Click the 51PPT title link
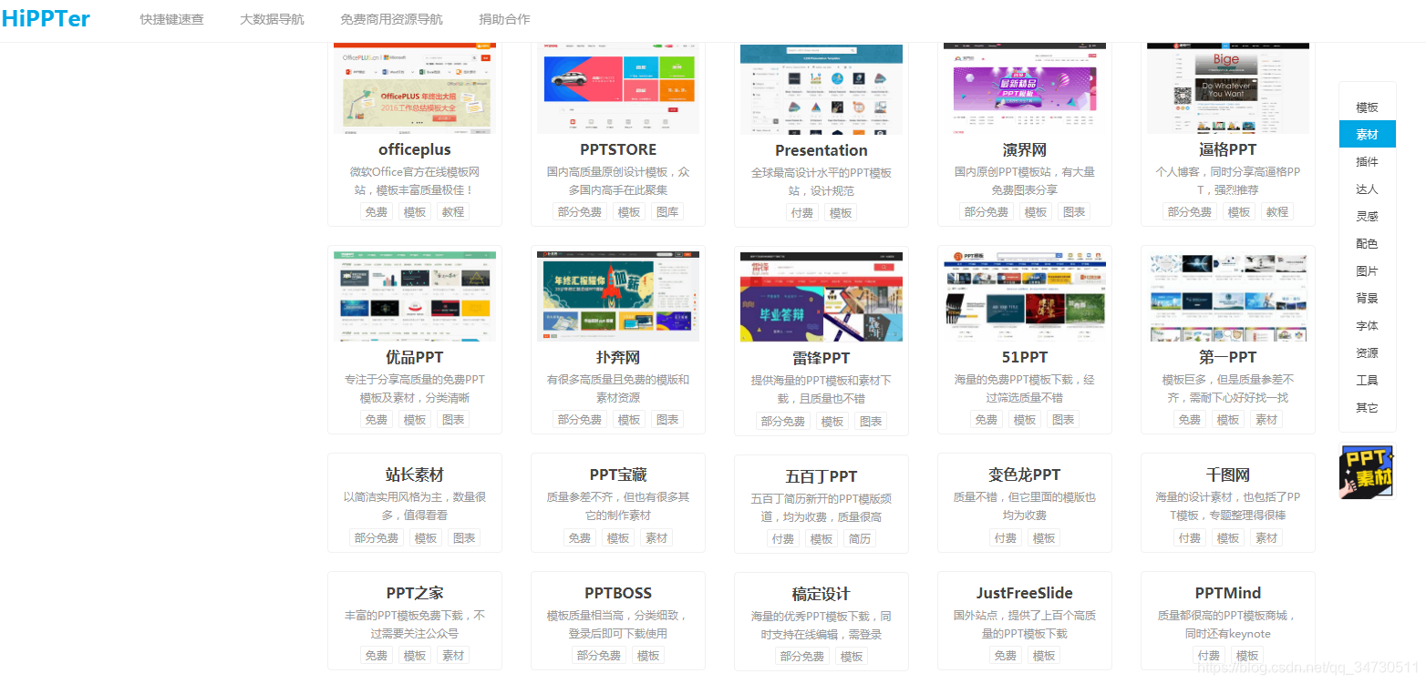The height and width of the screenshot is (684, 1426). point(1025,357)
